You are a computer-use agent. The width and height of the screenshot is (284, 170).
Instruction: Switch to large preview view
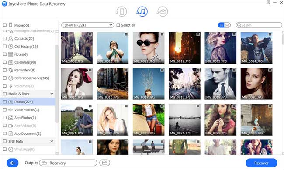[x=227, y=25]
